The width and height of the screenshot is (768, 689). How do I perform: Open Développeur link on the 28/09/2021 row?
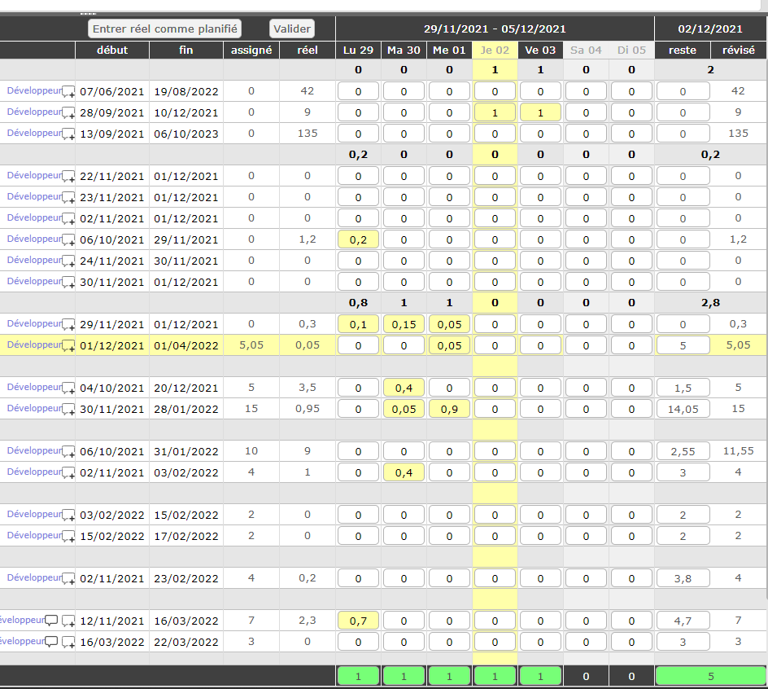point(34,112)
